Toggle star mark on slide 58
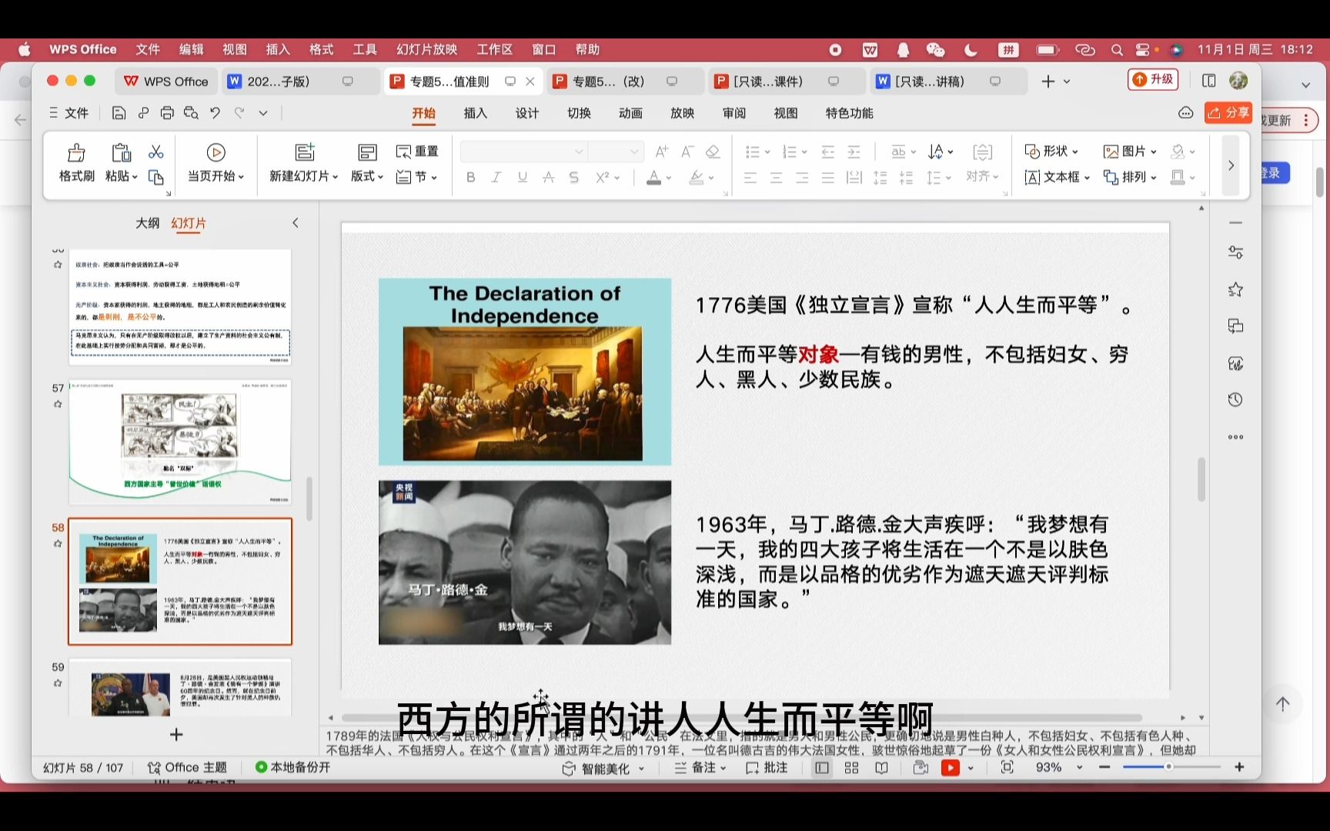 pyautogui.click(x=58, y=543)
